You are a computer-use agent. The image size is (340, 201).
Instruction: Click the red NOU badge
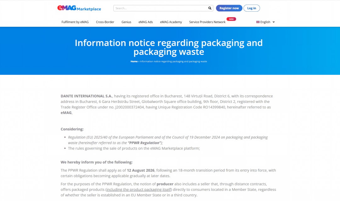(231, 19)
